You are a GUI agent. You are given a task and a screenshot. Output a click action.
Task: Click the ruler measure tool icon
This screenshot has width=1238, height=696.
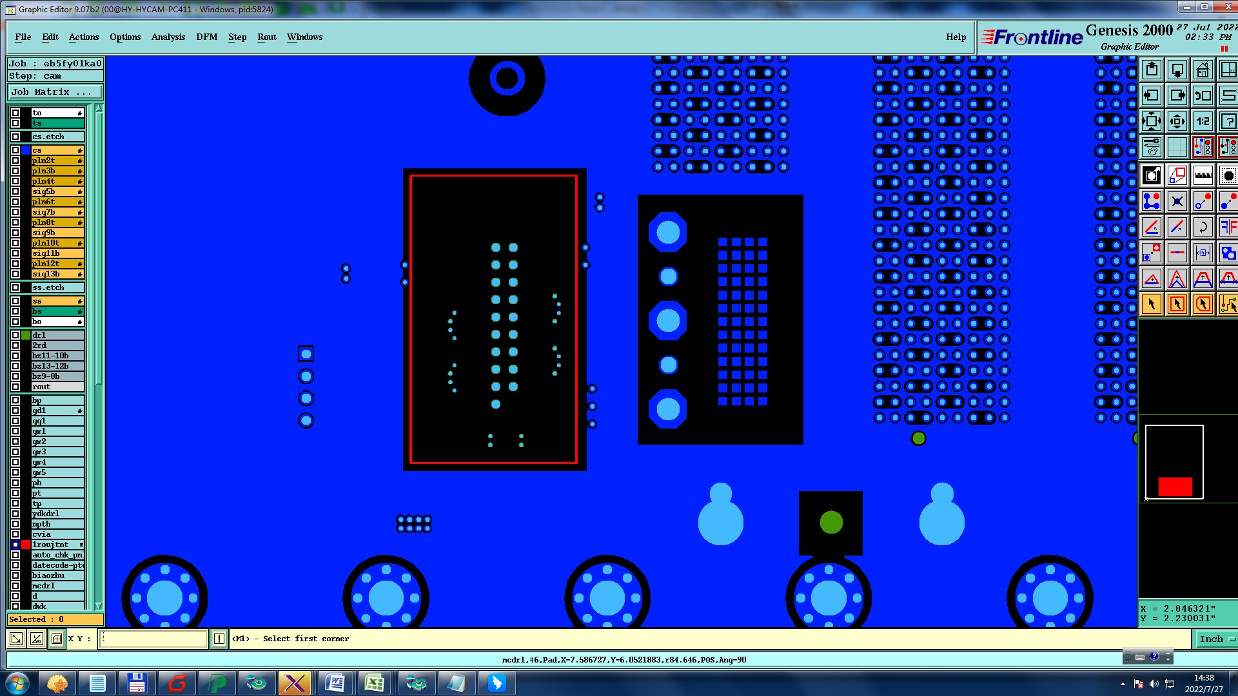[x=1203, y=175]
